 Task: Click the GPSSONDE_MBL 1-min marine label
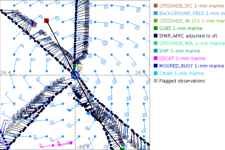(x=187, y=43)
